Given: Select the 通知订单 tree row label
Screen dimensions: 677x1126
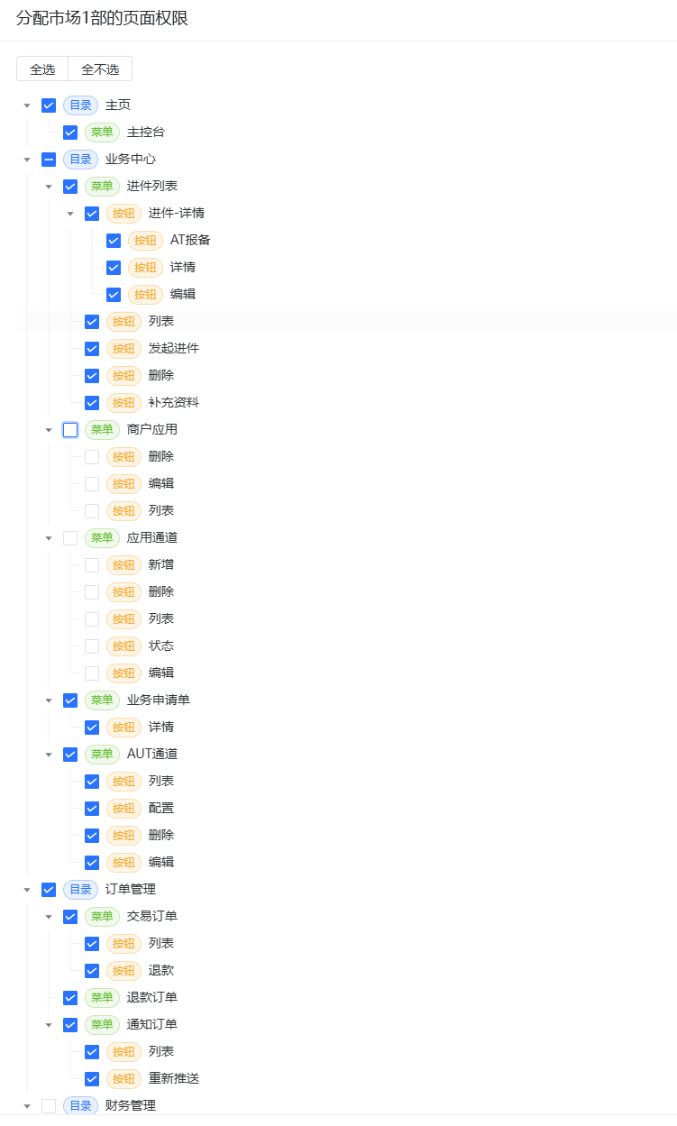Looking at the screenshot, I should (x=152, y=1025).
